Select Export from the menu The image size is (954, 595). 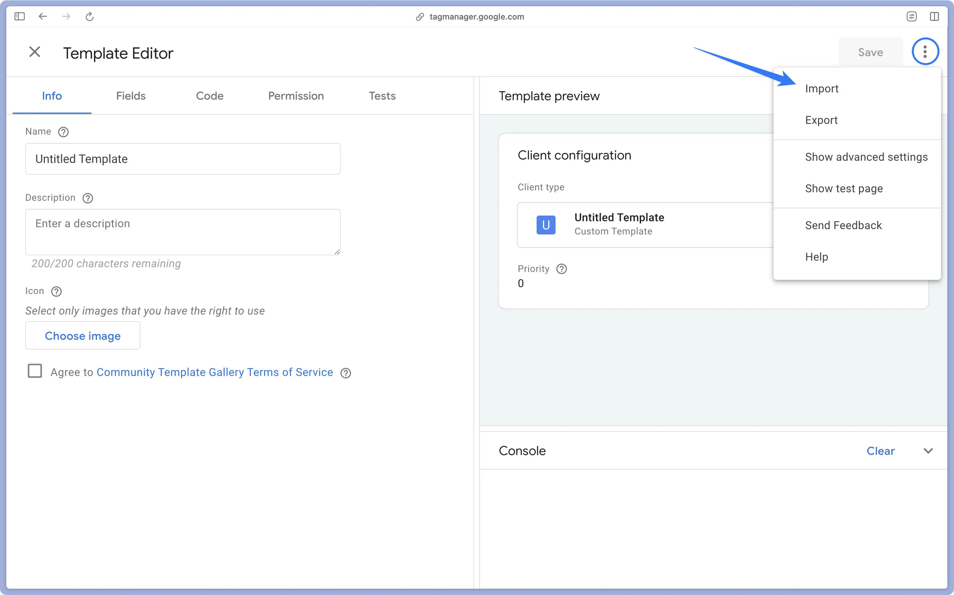tap(857, 120)
